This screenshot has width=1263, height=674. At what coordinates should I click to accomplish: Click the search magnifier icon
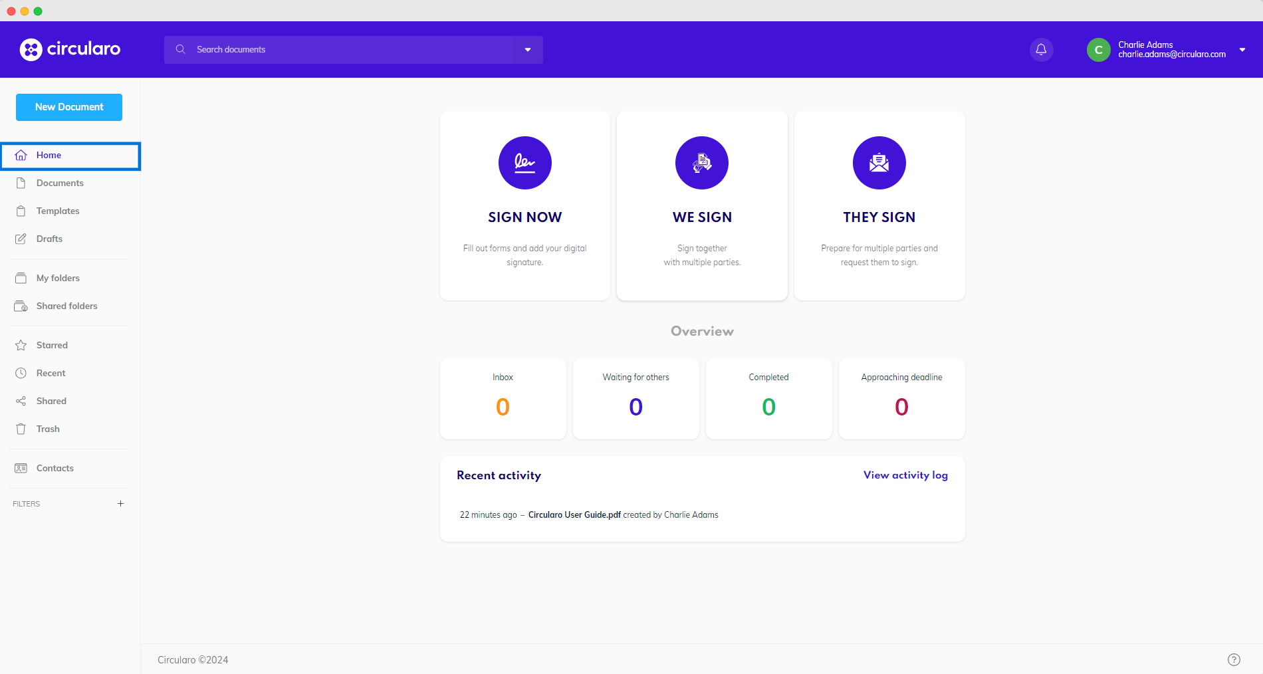[x=180, y=50]
